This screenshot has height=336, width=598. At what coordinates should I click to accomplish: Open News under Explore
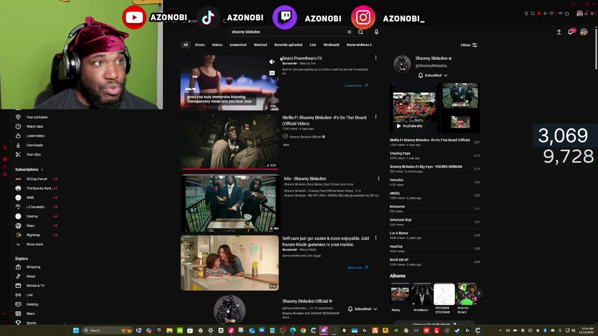tap(32, 314)
